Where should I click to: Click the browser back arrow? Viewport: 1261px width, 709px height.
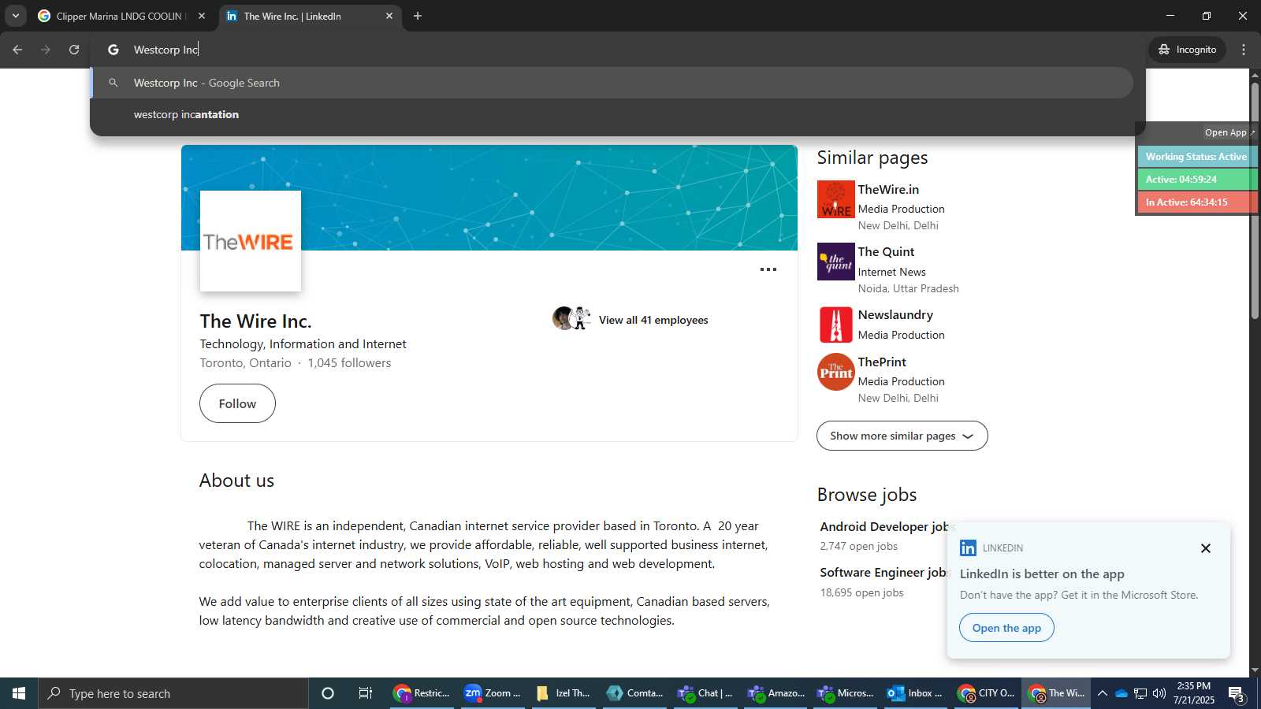point(17,50)
